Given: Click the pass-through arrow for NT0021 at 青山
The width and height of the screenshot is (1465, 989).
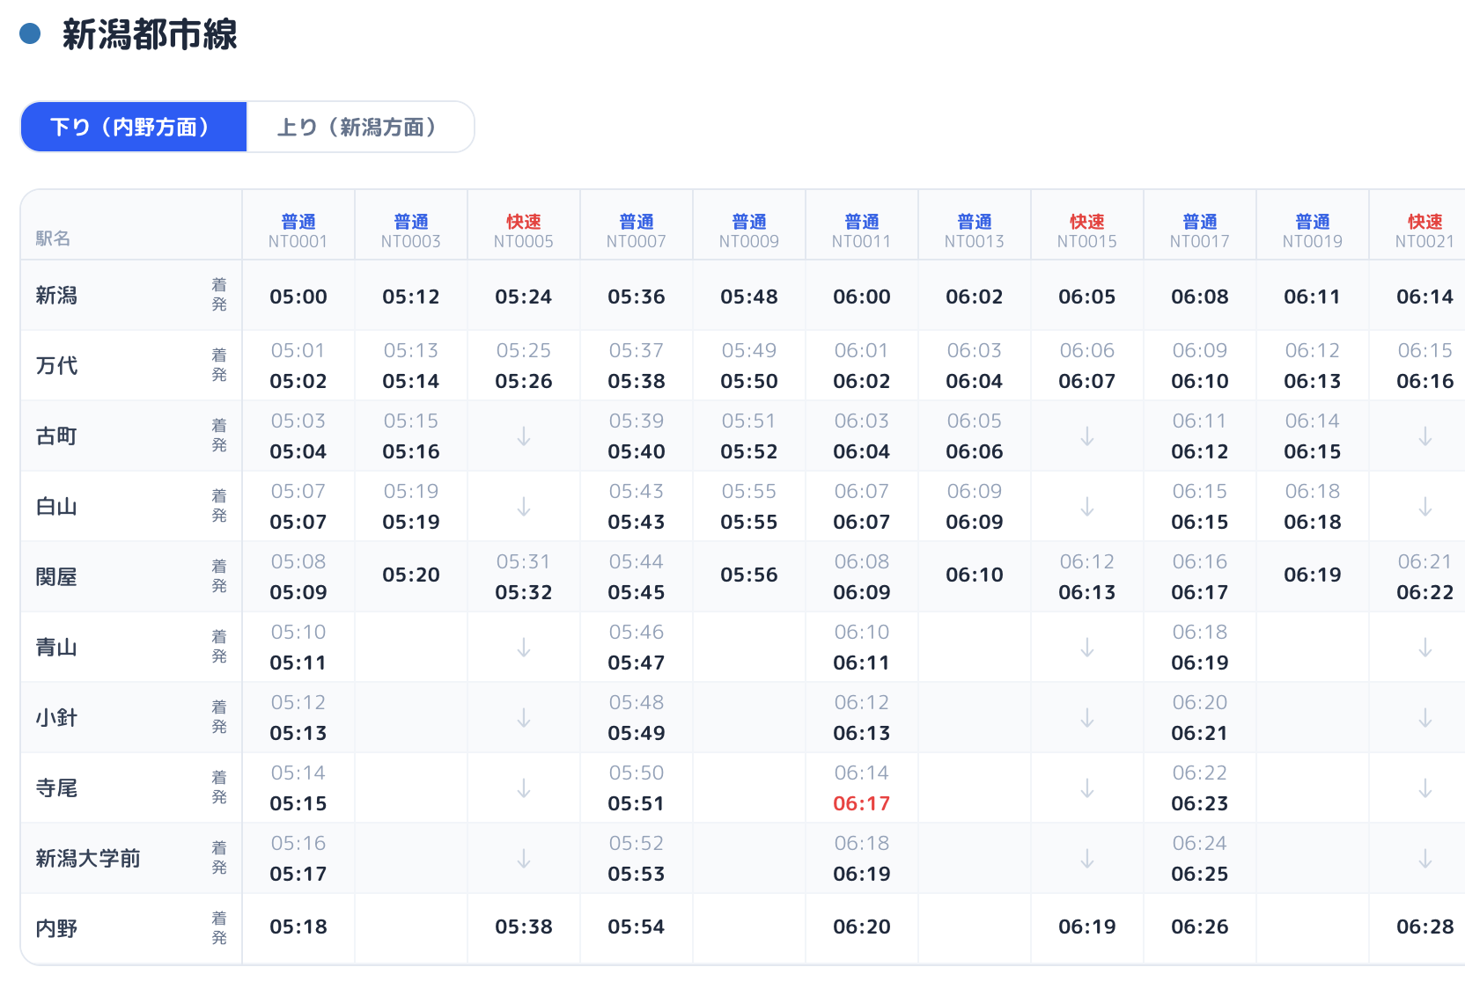Looking at the screenshot, I should click(x=1425, y=648).
